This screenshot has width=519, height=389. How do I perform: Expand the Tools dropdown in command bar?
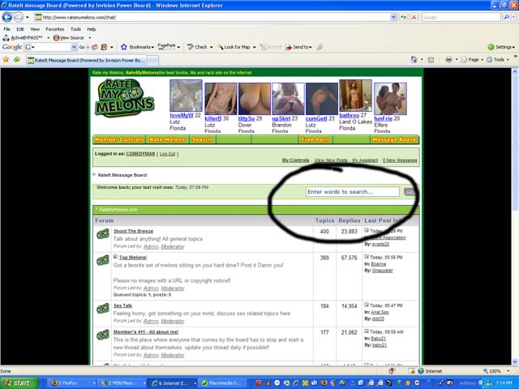pos(501,59)
